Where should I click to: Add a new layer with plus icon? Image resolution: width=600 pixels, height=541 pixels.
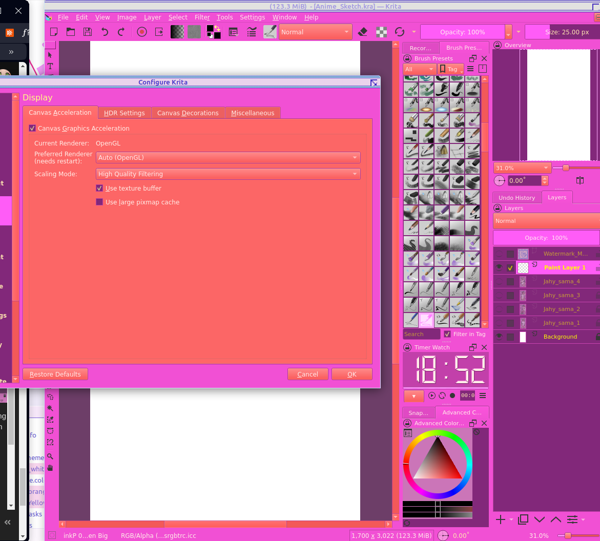point(500,519)
